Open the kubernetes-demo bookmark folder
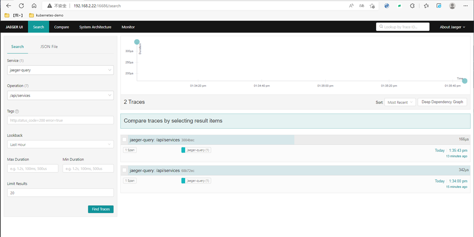 (46, 15)
